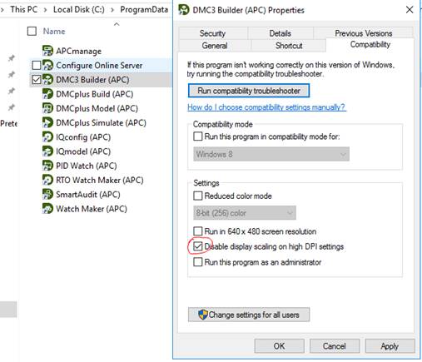Screen dimensions: 422x362
Task: Click the PID Watch (APC) icon
Action: coord(47,166)
